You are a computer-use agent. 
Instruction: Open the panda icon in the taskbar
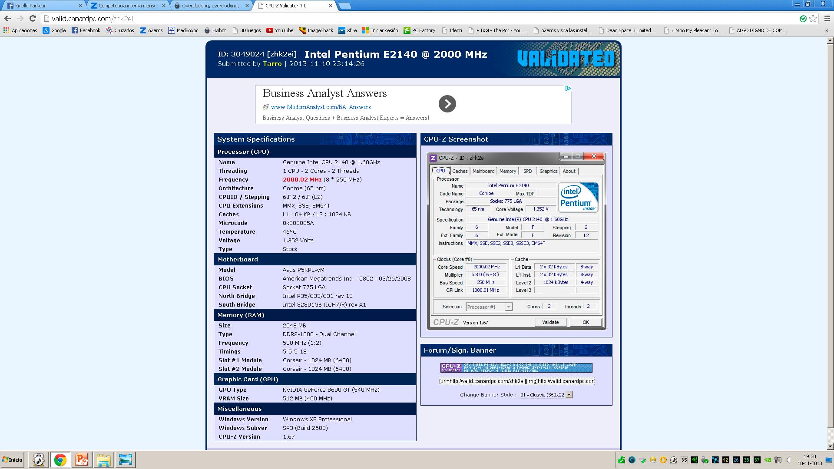click(38, 460)
